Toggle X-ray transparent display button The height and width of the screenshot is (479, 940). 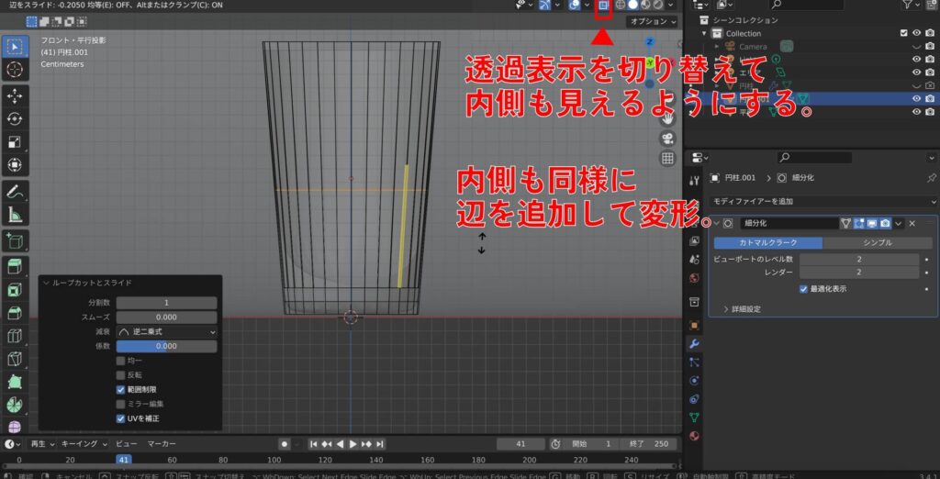click(603, 6)
